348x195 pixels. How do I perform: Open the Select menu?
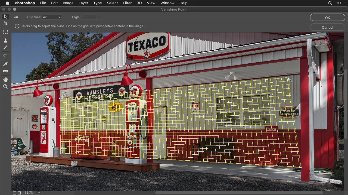tap(112, 3)
